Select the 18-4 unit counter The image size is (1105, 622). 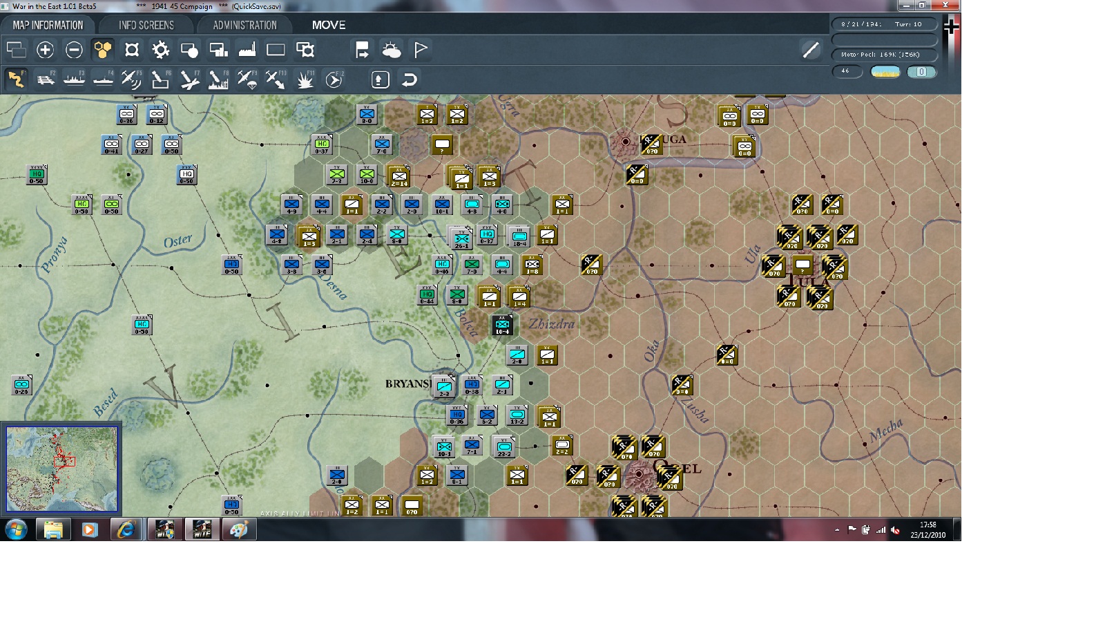coord(519,237)
